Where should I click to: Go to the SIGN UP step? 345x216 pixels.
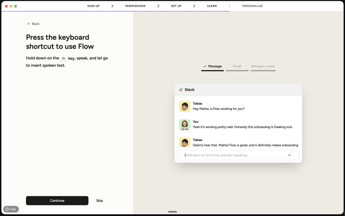(93, 6)
